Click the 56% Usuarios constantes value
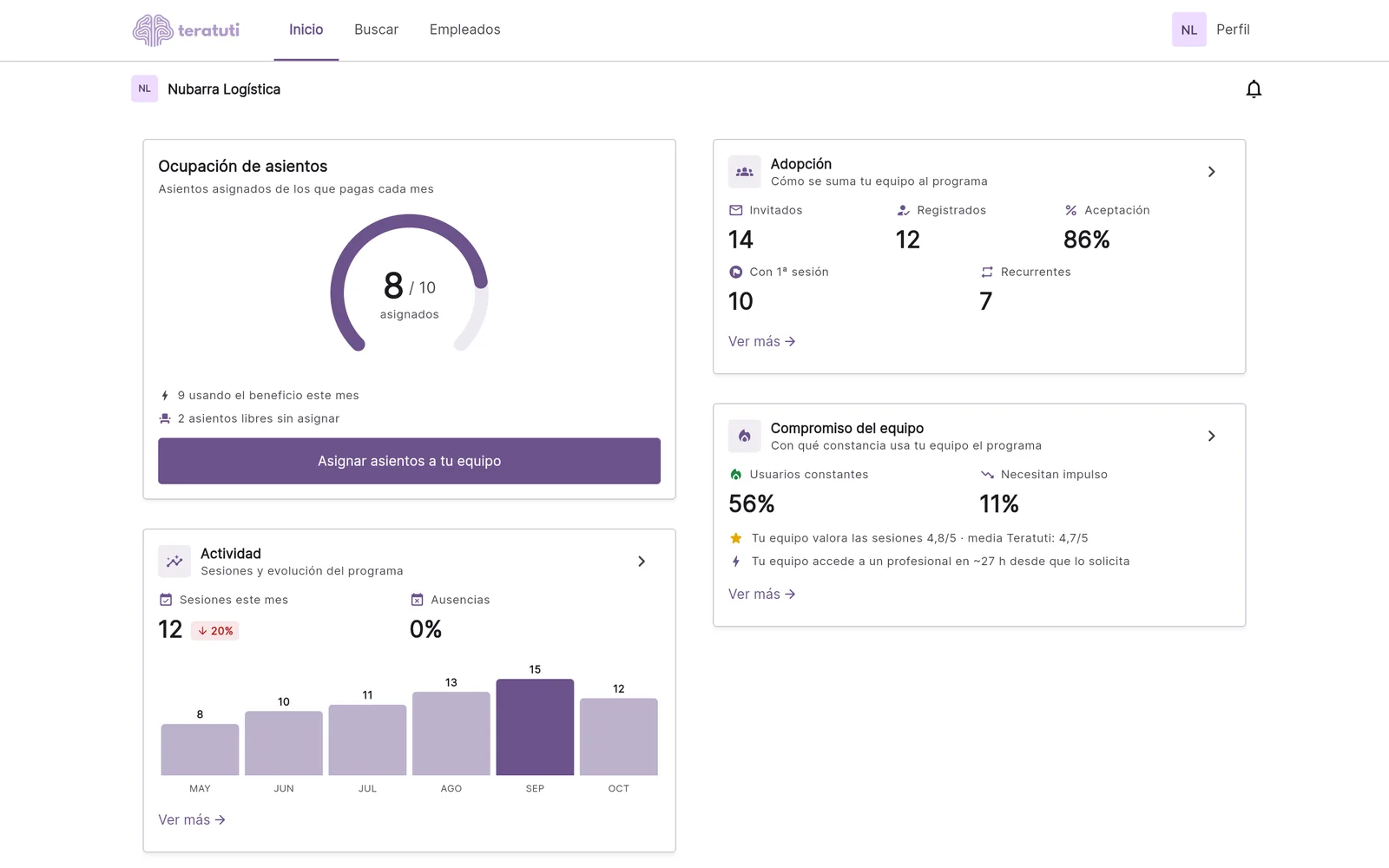The width and height of the screenshot is (1389, 868). pos(751,504)
